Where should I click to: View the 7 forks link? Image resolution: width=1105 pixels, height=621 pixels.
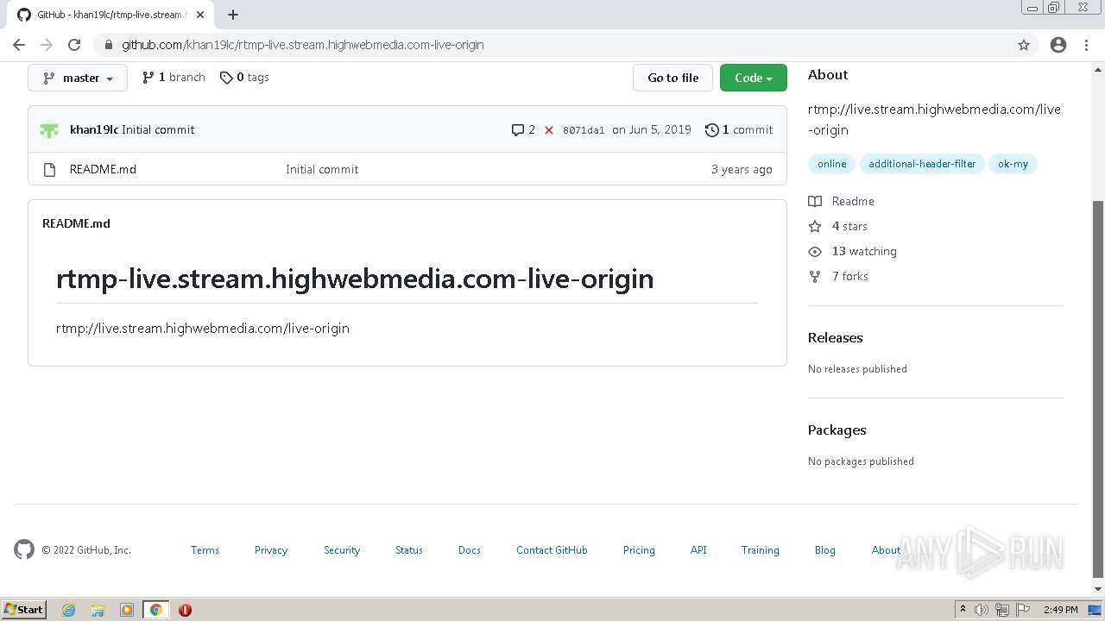pyautogui.click(x=839, y=276)
